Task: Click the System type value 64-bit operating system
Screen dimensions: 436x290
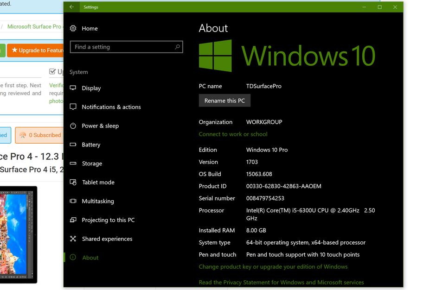Action: 306,242
